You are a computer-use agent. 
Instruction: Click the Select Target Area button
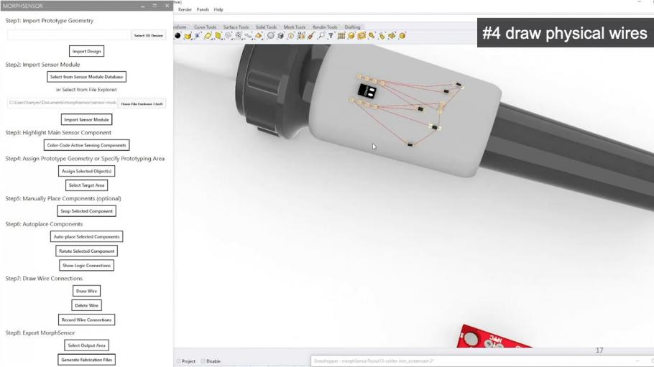86,185
